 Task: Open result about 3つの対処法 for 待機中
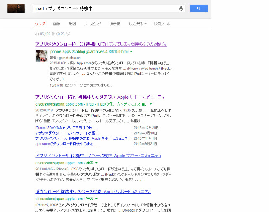click(x=101, y=44)
